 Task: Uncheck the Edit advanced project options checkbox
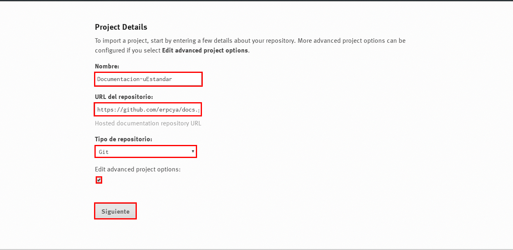pyautogui.click(x=99, y=180)
